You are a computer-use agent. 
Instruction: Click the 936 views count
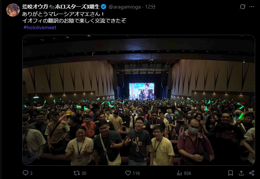pyautogui.click(x=187, y=173)
